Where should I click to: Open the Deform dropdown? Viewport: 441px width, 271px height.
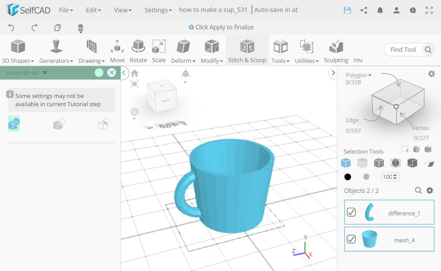183,51
